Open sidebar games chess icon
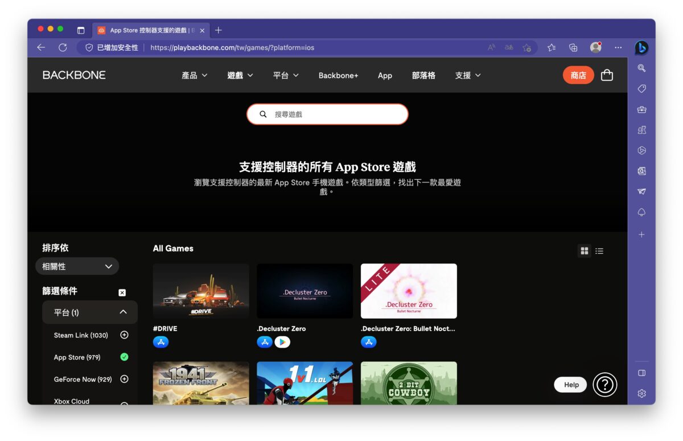The height and width of the screenshot is (441, 683). [x=641, y=130]
